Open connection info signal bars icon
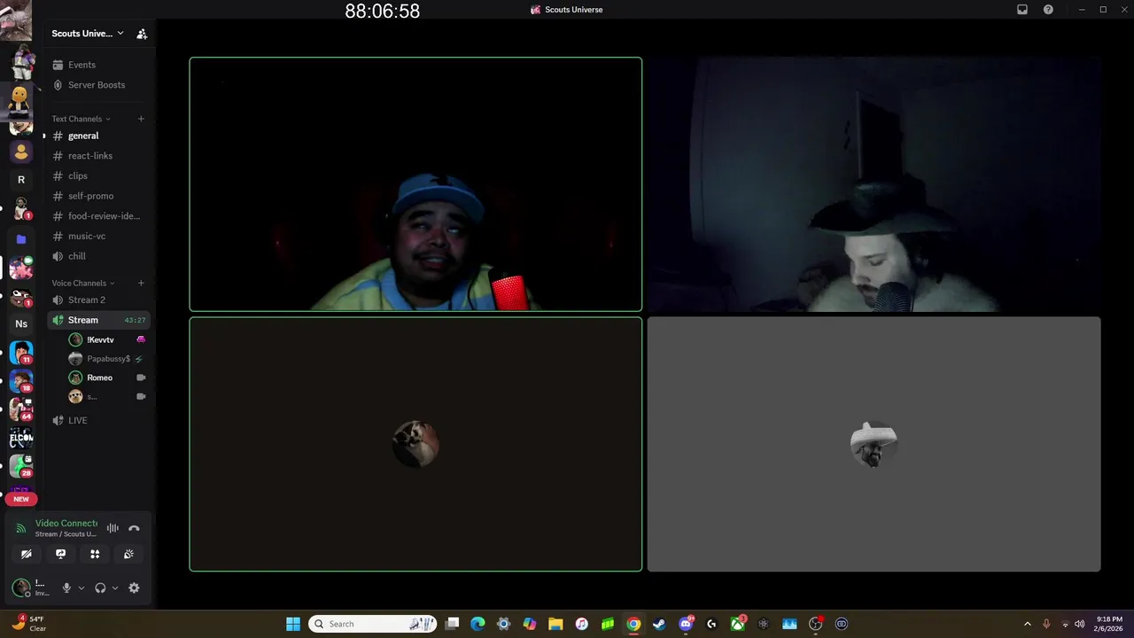Image resolution: width=1134 pixels, height=638 pixels. [x=21, y=528]
